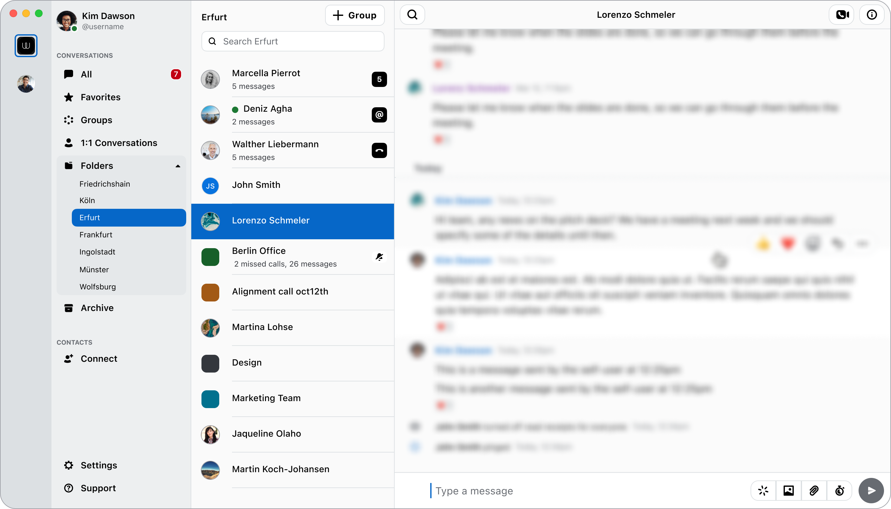Click the Wire logo in the sidebar

tap(26, 45)
